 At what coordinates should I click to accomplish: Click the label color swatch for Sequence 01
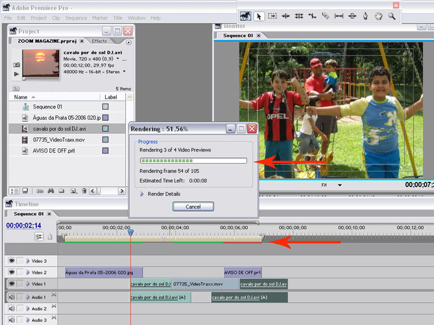[x=106, y=106]
